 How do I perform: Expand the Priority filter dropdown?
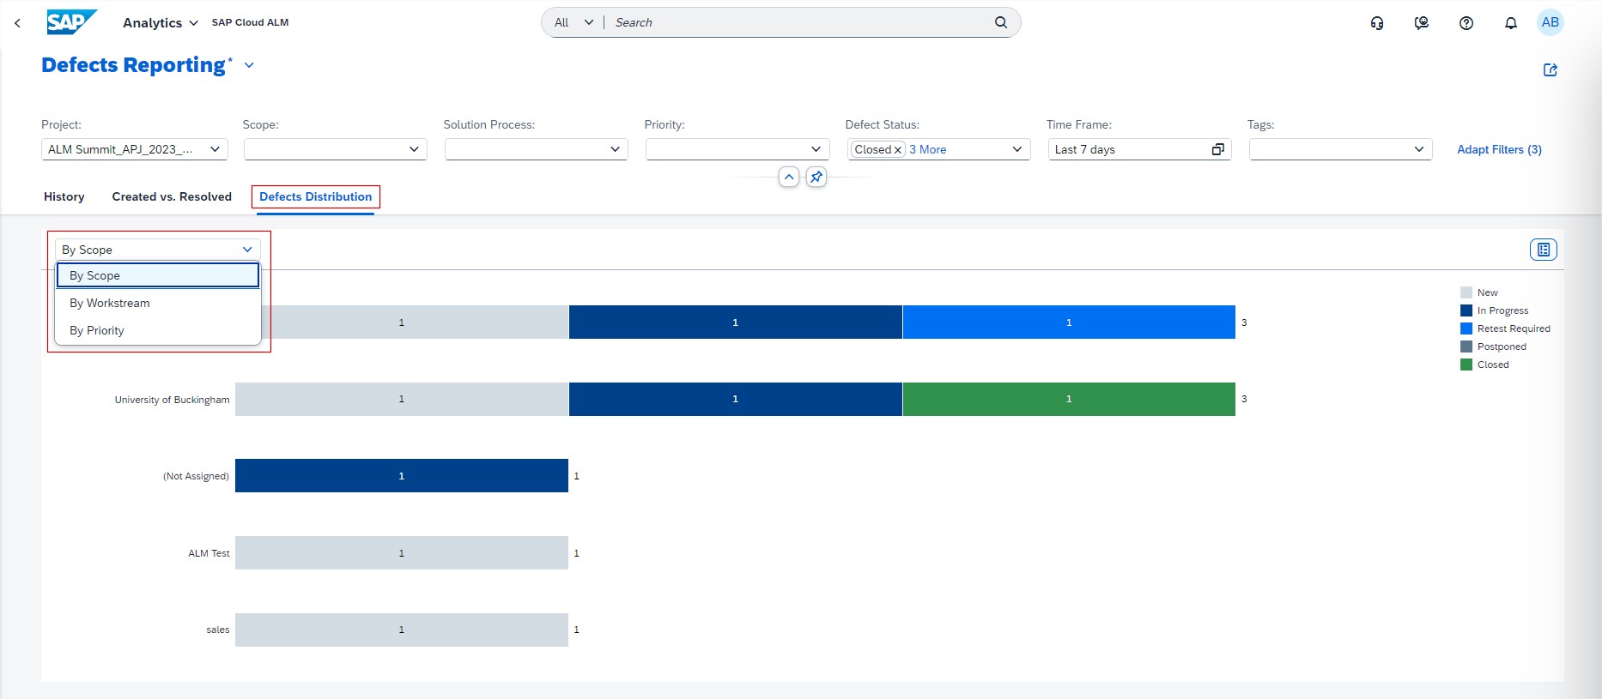point(816,149)
